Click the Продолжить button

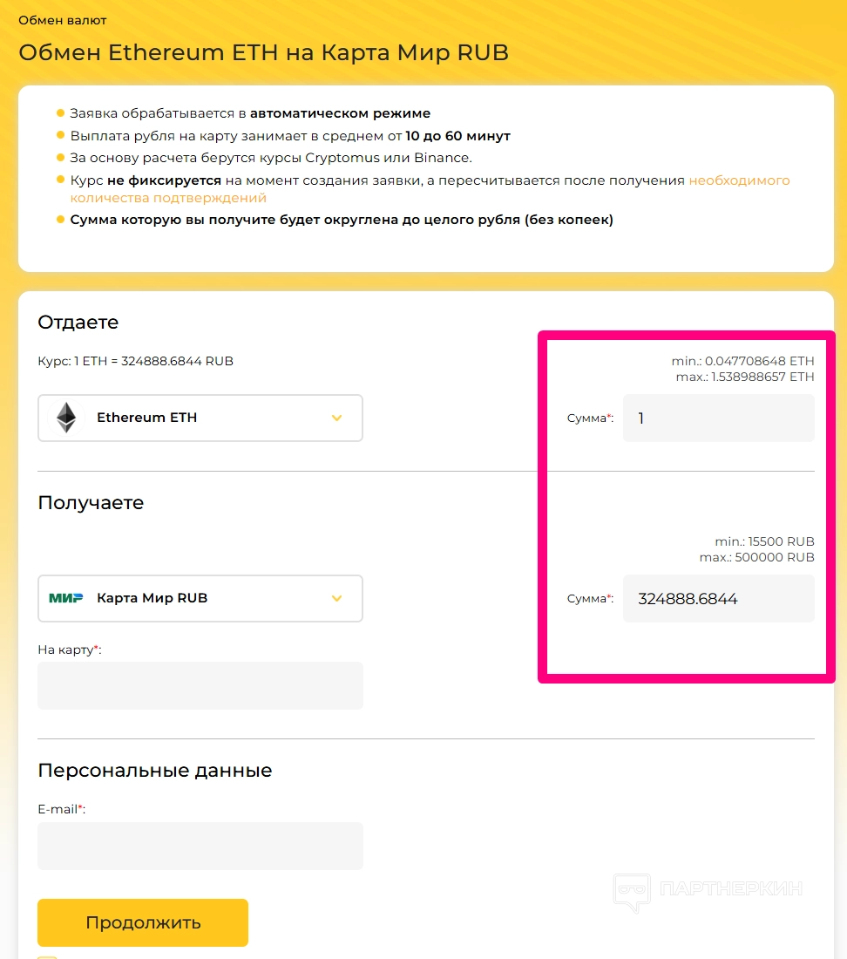[x=142, y=922]
